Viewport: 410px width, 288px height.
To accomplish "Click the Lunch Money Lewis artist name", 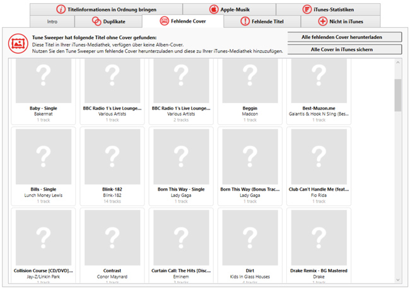I will coord(44,195).
